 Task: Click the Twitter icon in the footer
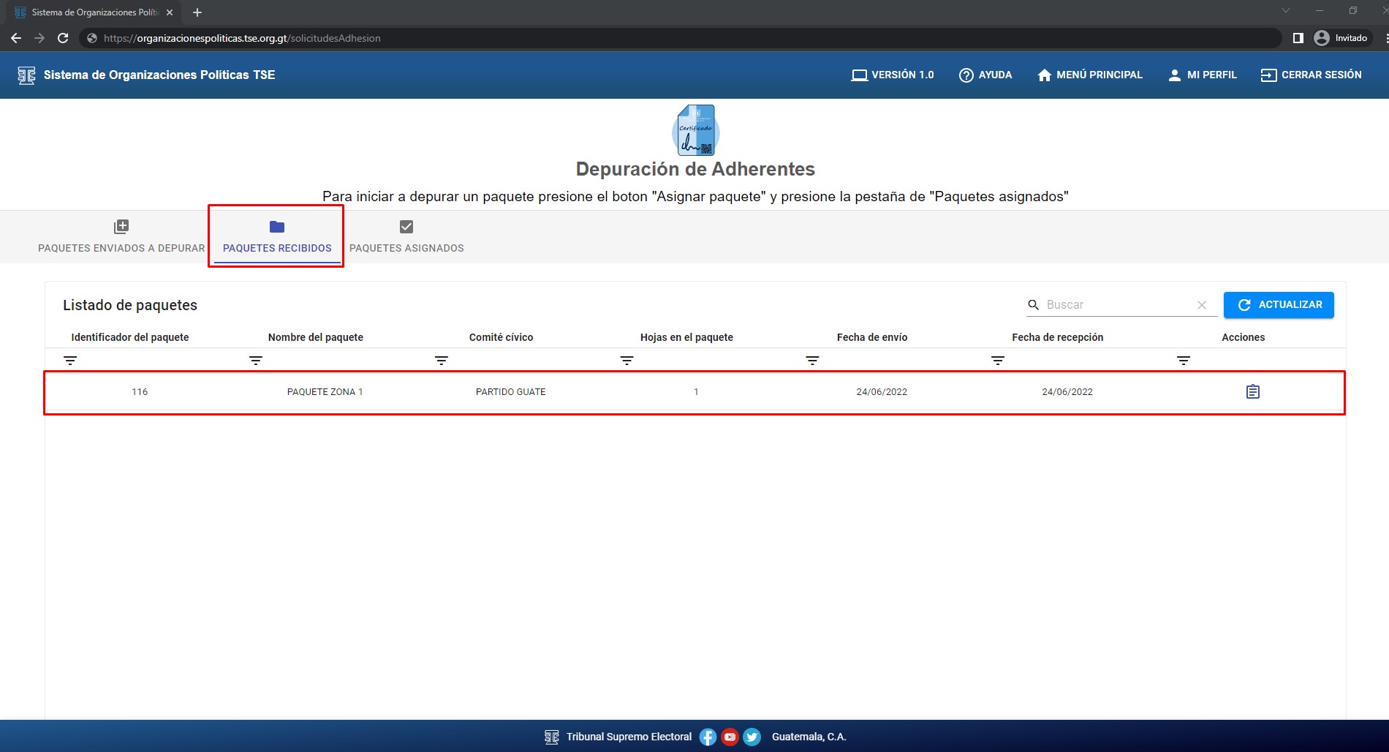[752, 737]
